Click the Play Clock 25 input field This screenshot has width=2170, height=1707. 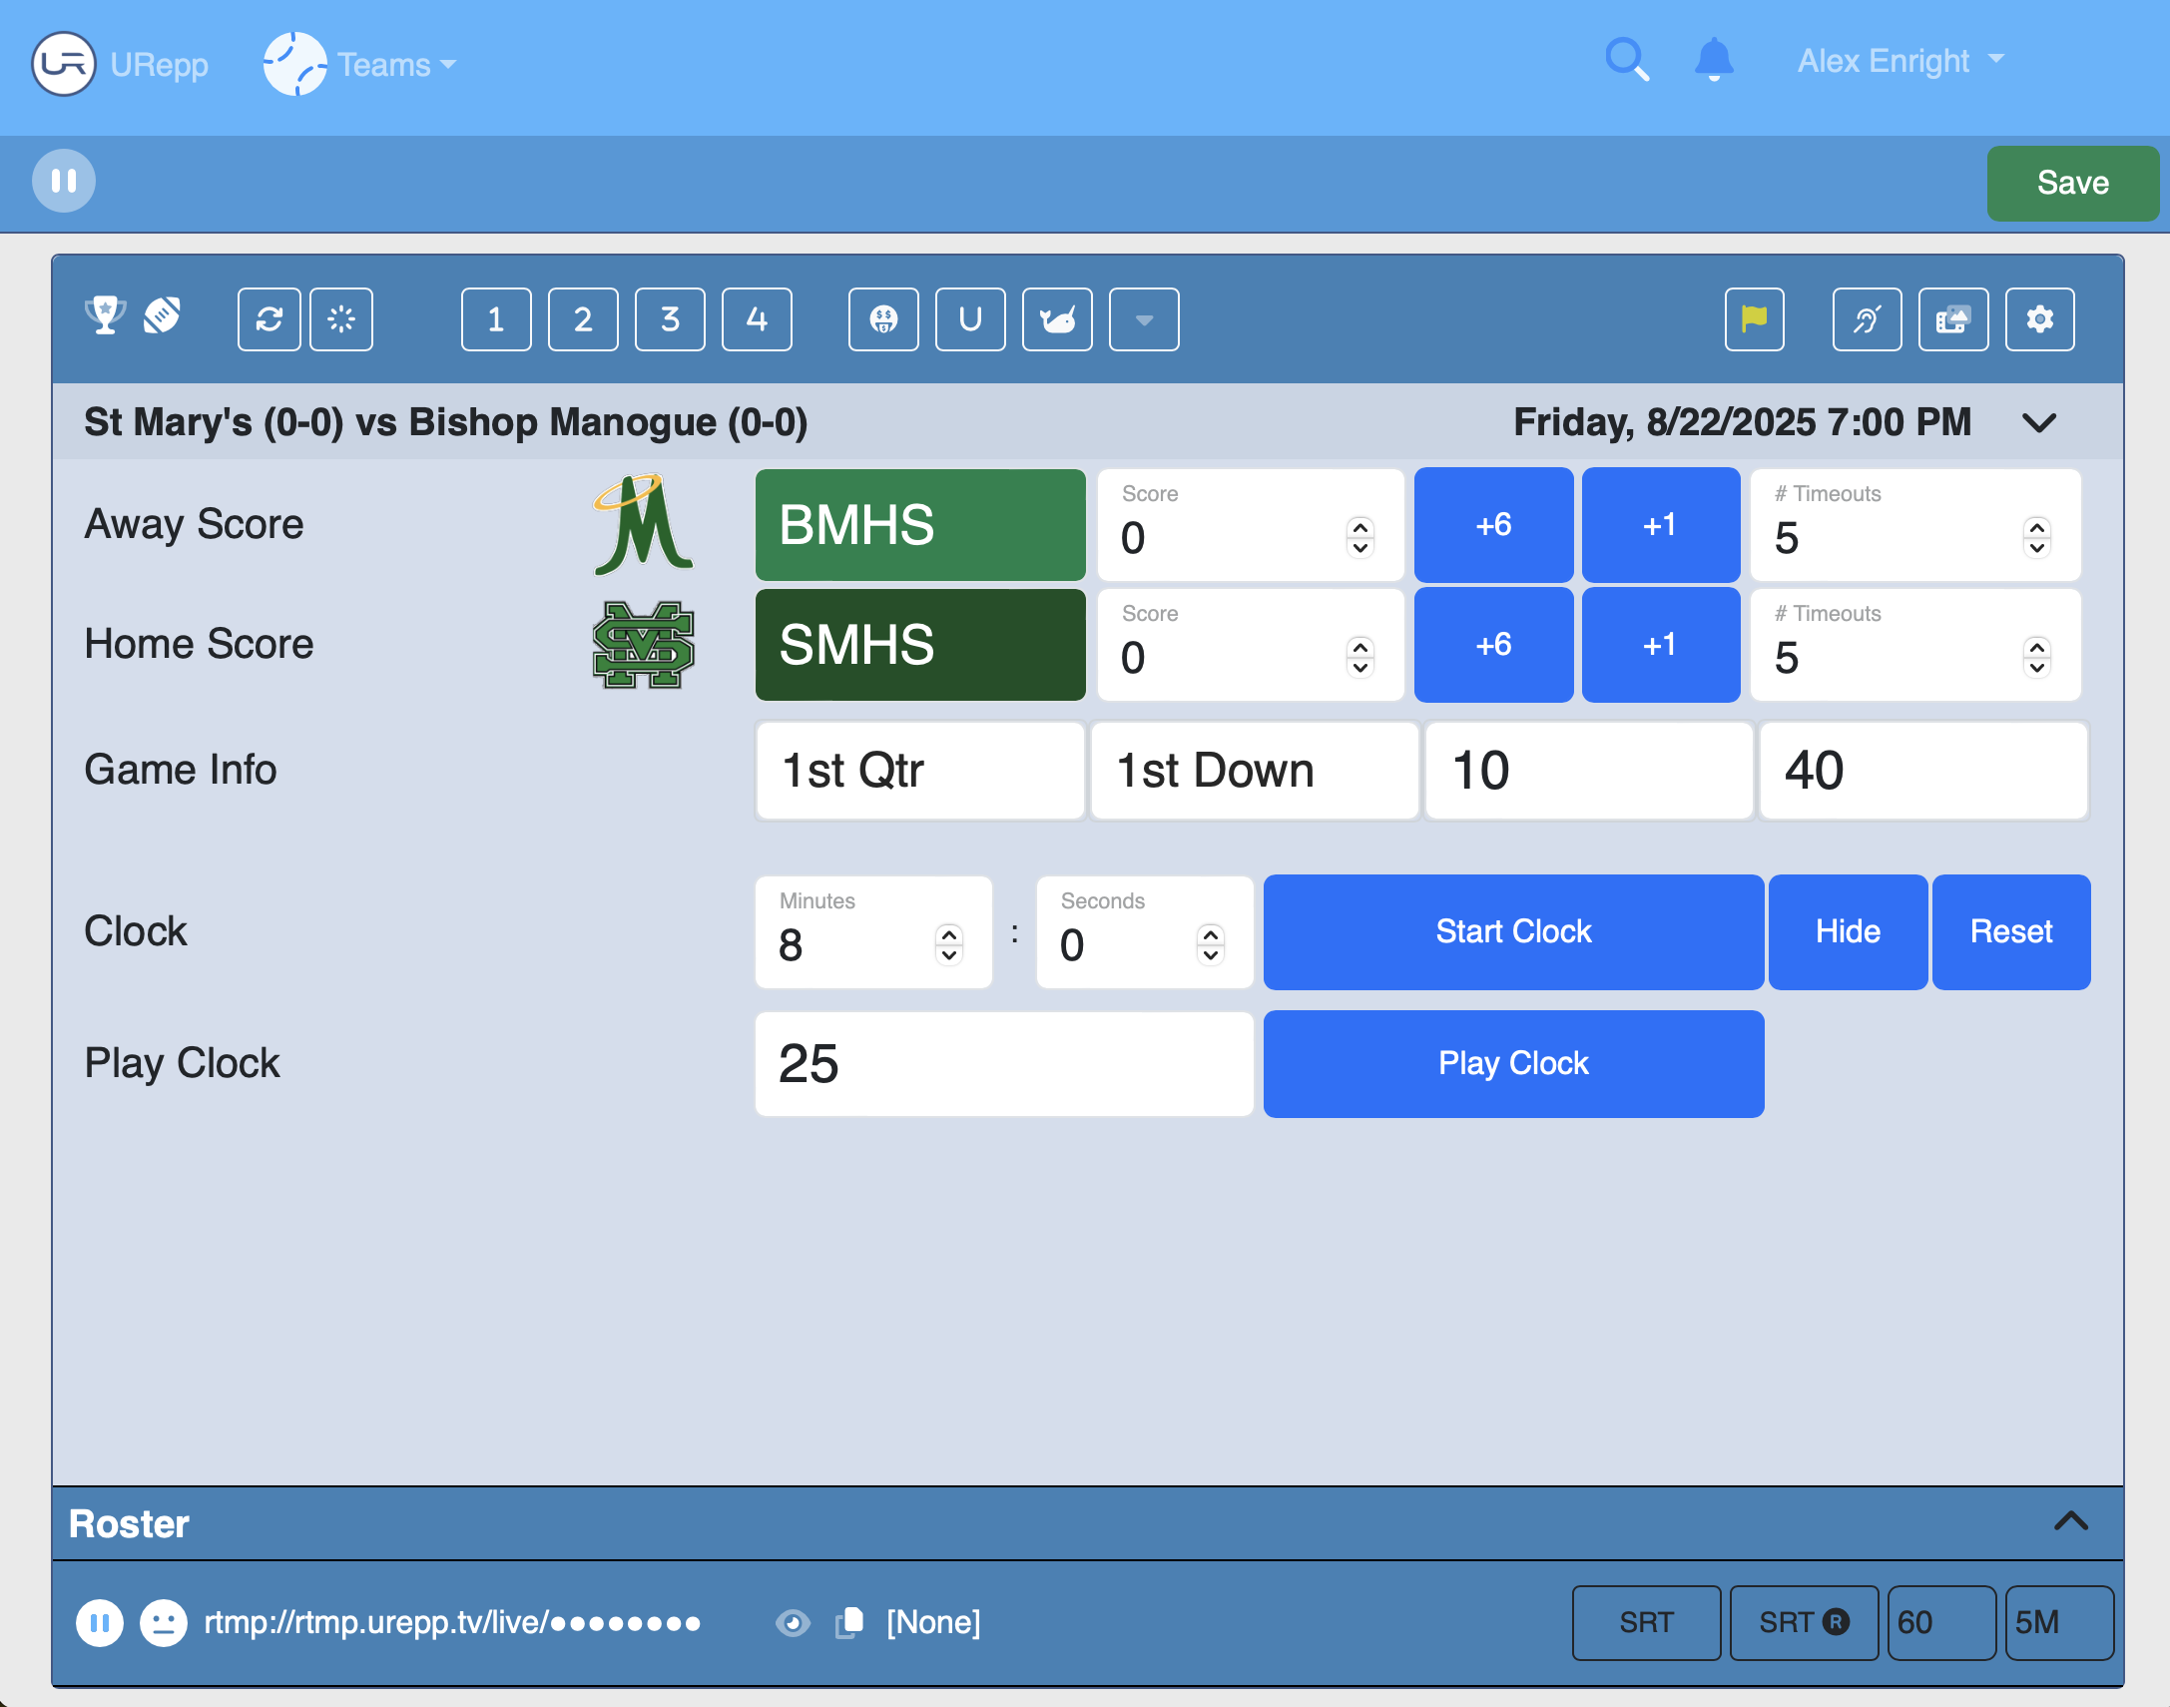[x=1003, y=1063]
